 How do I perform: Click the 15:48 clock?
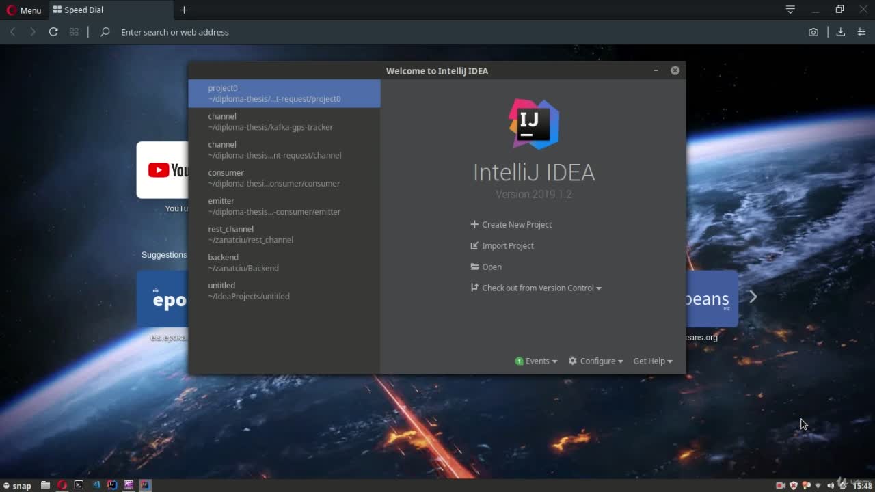pyautogui.click(x=862, y=486)
